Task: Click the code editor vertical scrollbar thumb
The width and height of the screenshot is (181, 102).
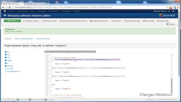Action: click(x=172, y=86)
